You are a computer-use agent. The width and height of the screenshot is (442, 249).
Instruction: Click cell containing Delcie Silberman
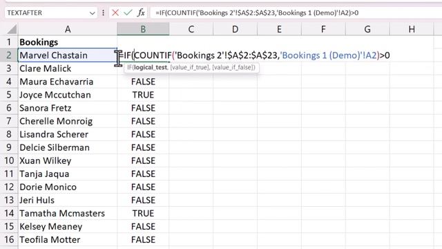pos(68,147)
